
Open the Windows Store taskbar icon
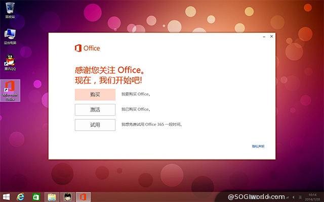point(36,197)
